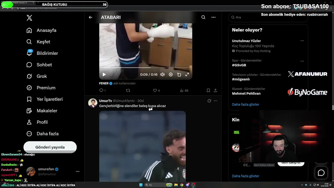Open messages chat bubble button

(x=321, y=173)
